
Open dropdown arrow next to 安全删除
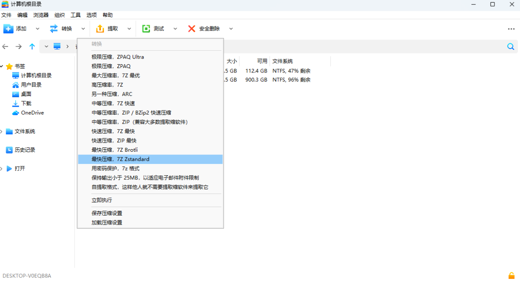(x=231, y=29)
